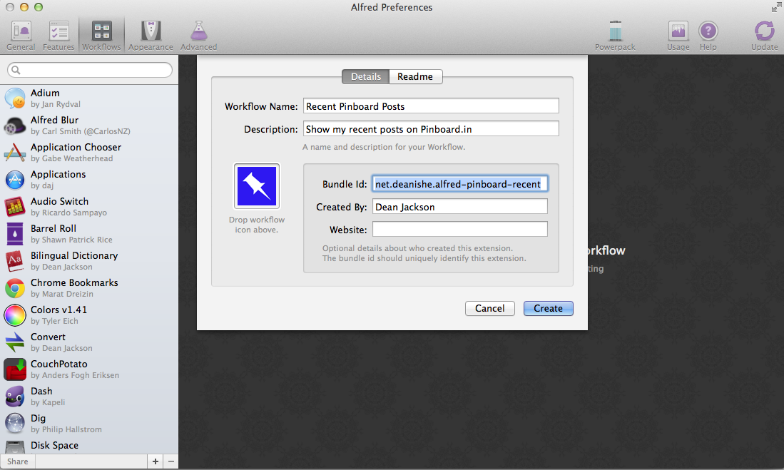Select Application Chooser workflow row
The height and width of the screenshot is (470, 784).
(89, 152)
